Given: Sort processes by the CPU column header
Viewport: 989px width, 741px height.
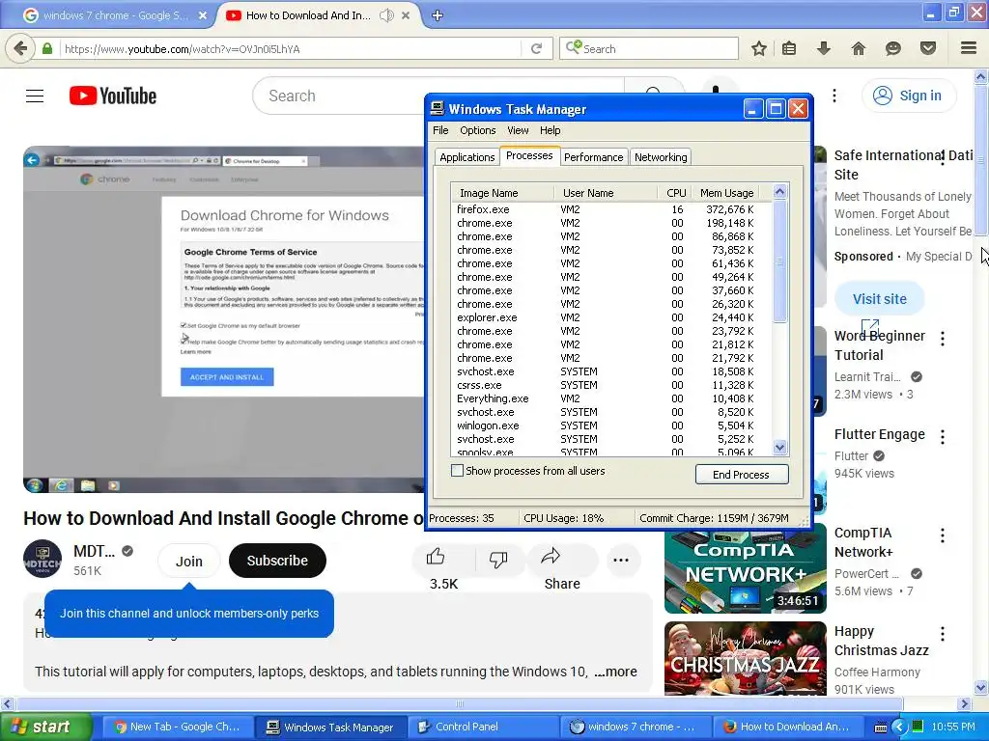Looking at the screenshot, I should [x=674, y=193].
